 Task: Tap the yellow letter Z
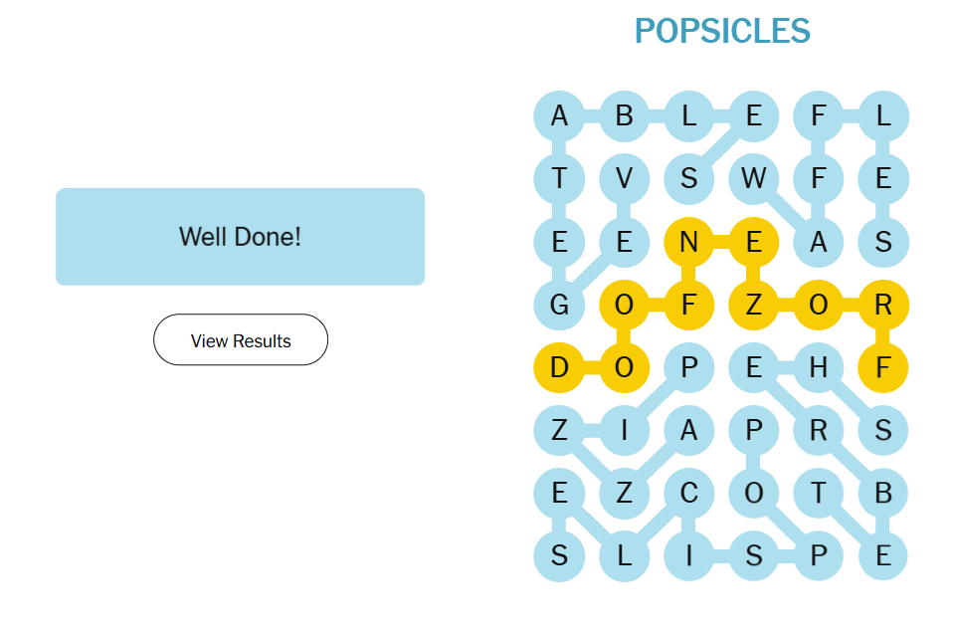[x=754, y=305]
